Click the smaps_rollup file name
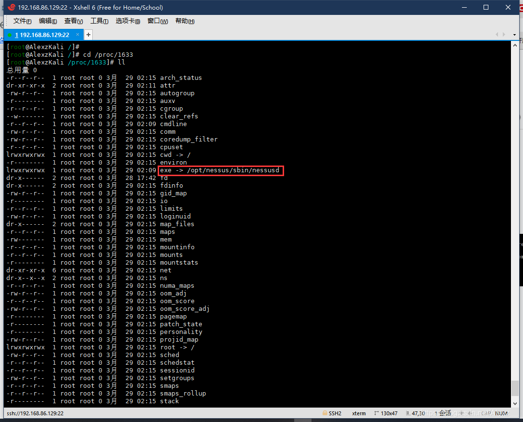The width and height of the screenshot is (523, 422). 183,393
